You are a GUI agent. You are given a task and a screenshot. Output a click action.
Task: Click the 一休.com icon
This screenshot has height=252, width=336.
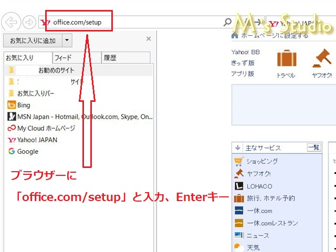[x=239, y=211]
